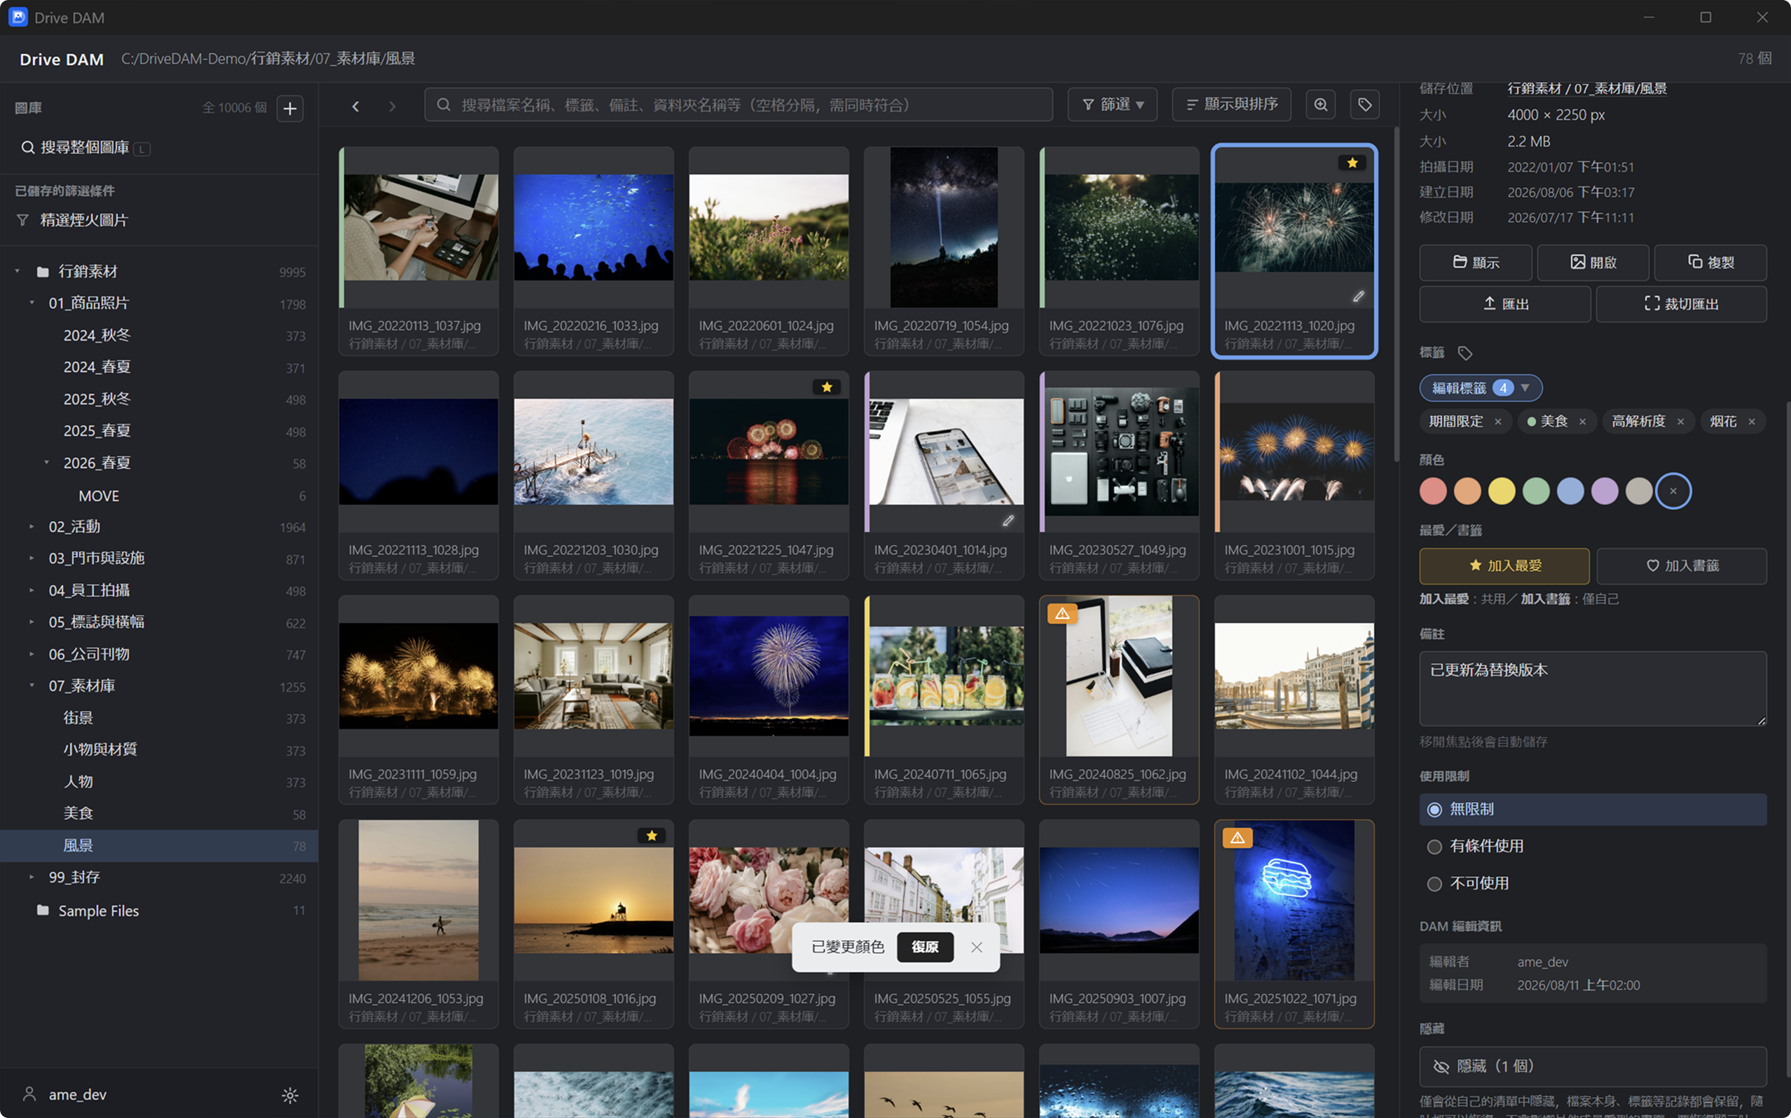Open the 編輯標籤 dropdown
This screenshot has width=1791, height=1118.
click(x=1480, y=388)
